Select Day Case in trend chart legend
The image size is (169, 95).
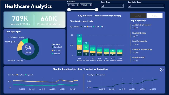coord(21,75)
